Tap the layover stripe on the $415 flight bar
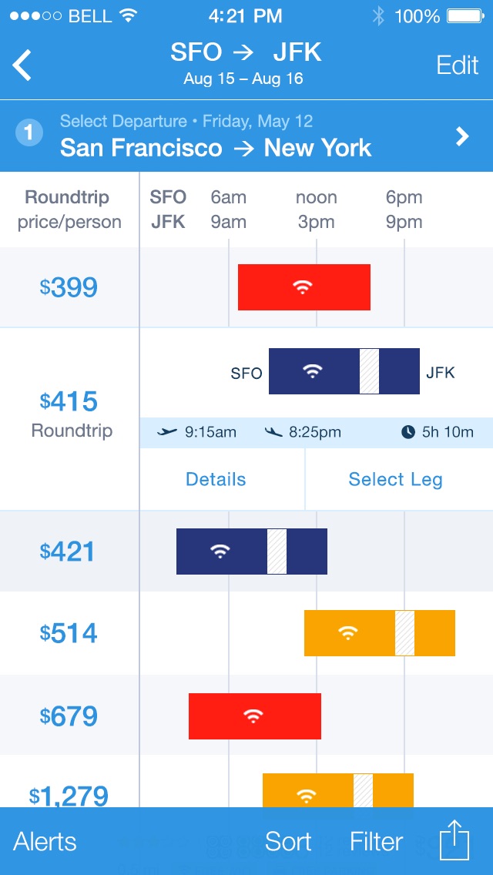The image size is (493, 875). (369, 371)
